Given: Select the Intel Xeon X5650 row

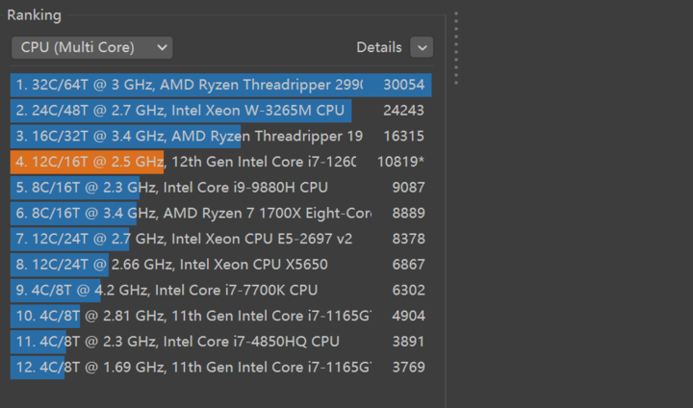Looking at the screenshot, I should pyautogui.click(x=192, y=264).
